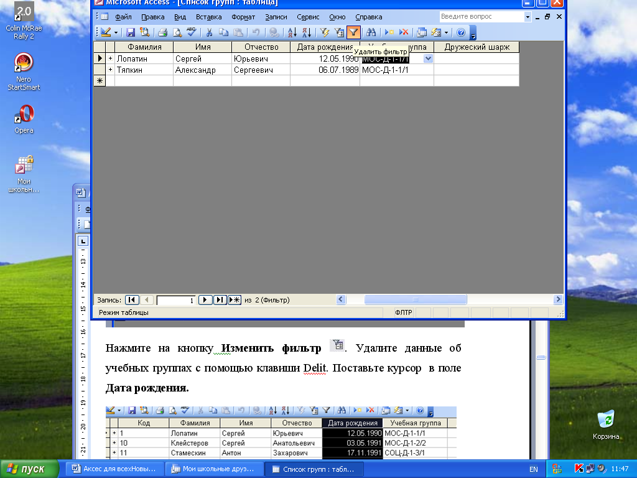637x478 pixels.
Task: Open toolbar options chevron after Help
Action: coord(473,33)
